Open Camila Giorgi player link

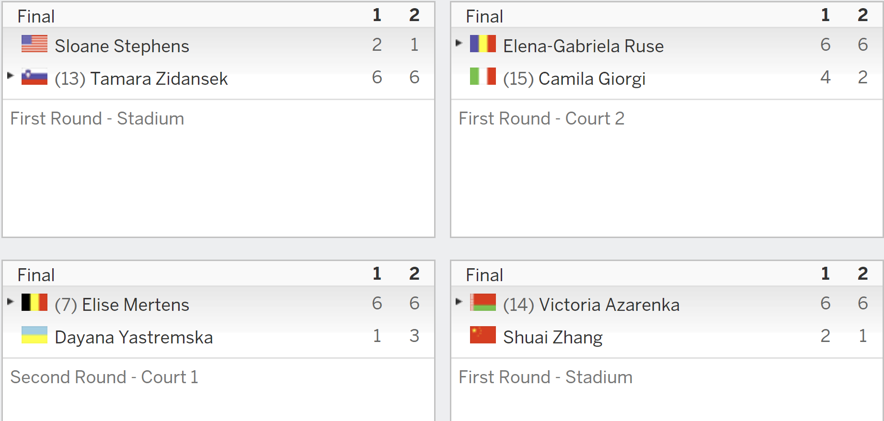click(x=592, y=79)
